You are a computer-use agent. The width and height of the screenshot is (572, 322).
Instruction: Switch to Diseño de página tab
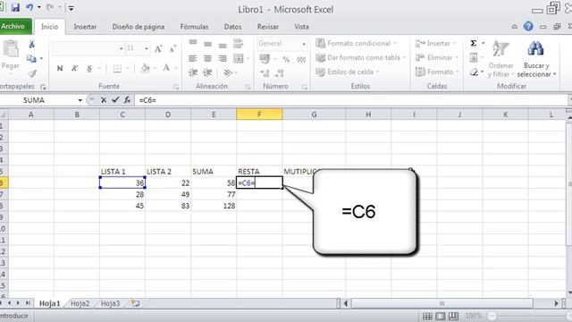pyautogui.click(x=139, y=27)
